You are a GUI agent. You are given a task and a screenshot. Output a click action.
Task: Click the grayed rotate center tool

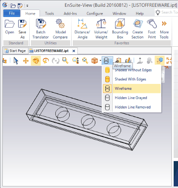tap(55, 61)
